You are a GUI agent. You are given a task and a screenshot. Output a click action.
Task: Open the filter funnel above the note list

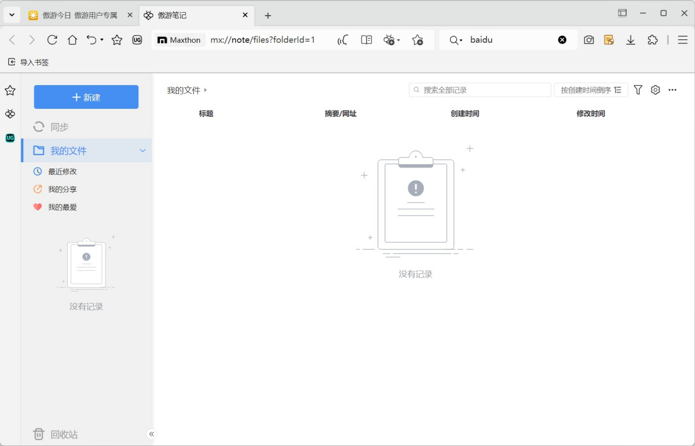[638, 90]
